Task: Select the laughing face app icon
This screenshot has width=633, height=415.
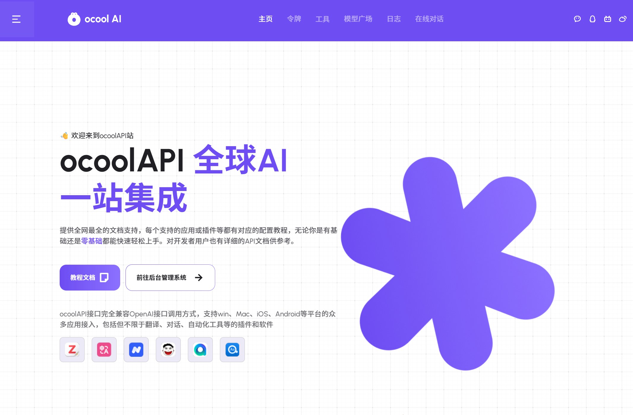Action: coord(168,350)
